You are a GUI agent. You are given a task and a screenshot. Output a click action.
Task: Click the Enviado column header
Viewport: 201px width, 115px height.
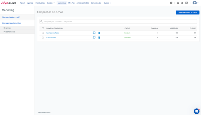[154, 28]
